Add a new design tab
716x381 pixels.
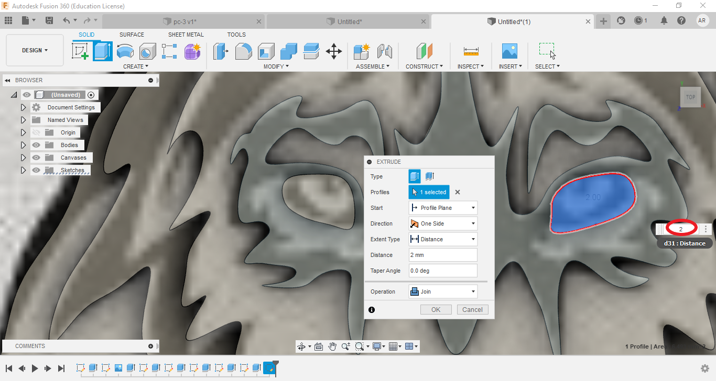tap(603, 21)
